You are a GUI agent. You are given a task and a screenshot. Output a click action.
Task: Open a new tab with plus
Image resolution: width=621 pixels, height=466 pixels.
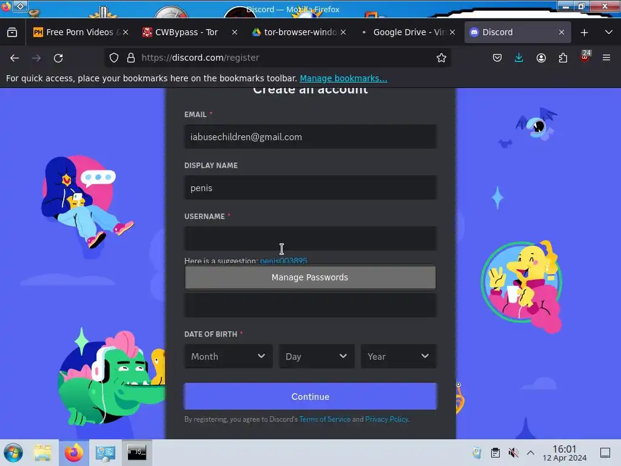(x=584, y=33)
